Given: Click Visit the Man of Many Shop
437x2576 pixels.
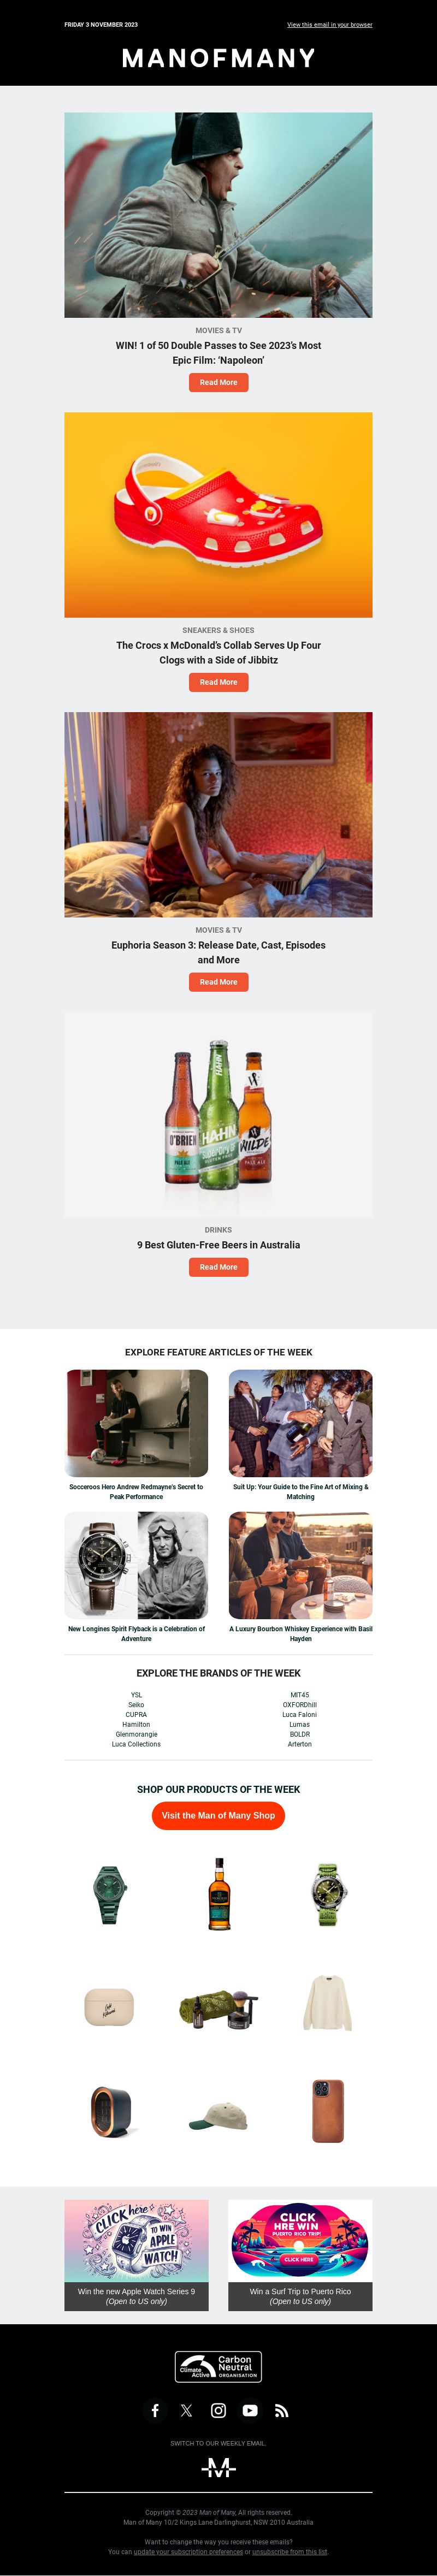Looking at the screenshot, I should tap(218, 1815).
